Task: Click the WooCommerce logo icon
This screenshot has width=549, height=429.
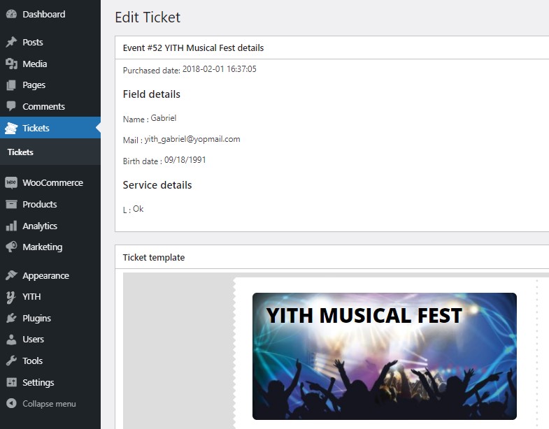Action: pos(11,183)
